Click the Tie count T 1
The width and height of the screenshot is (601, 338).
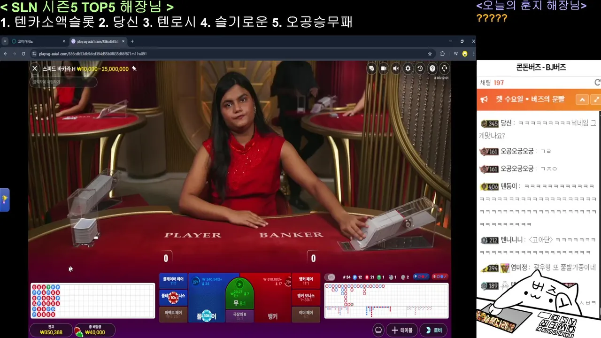click(381, 277)
